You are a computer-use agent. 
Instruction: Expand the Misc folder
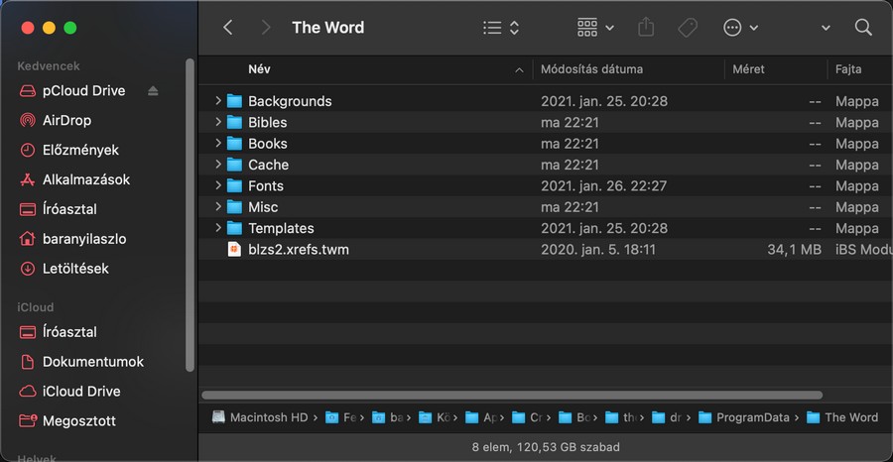point(218,206)
